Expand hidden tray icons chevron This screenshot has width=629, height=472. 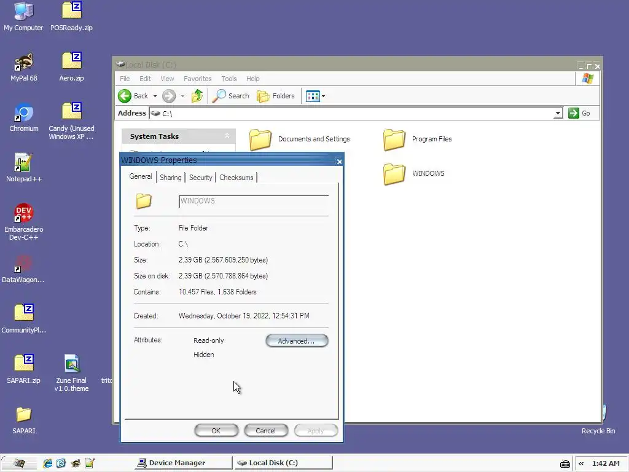(581, 463)
